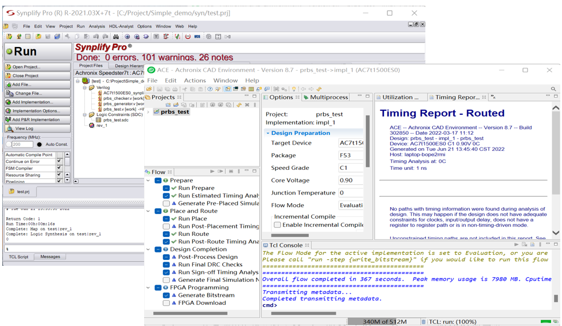Click the light bulb icon in ACE toolbar
562x326 pixels.
(x=294, y=89)
